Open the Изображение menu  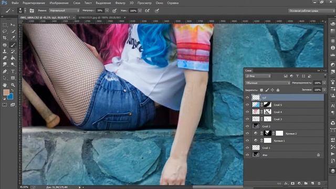(x=59, y=3)
